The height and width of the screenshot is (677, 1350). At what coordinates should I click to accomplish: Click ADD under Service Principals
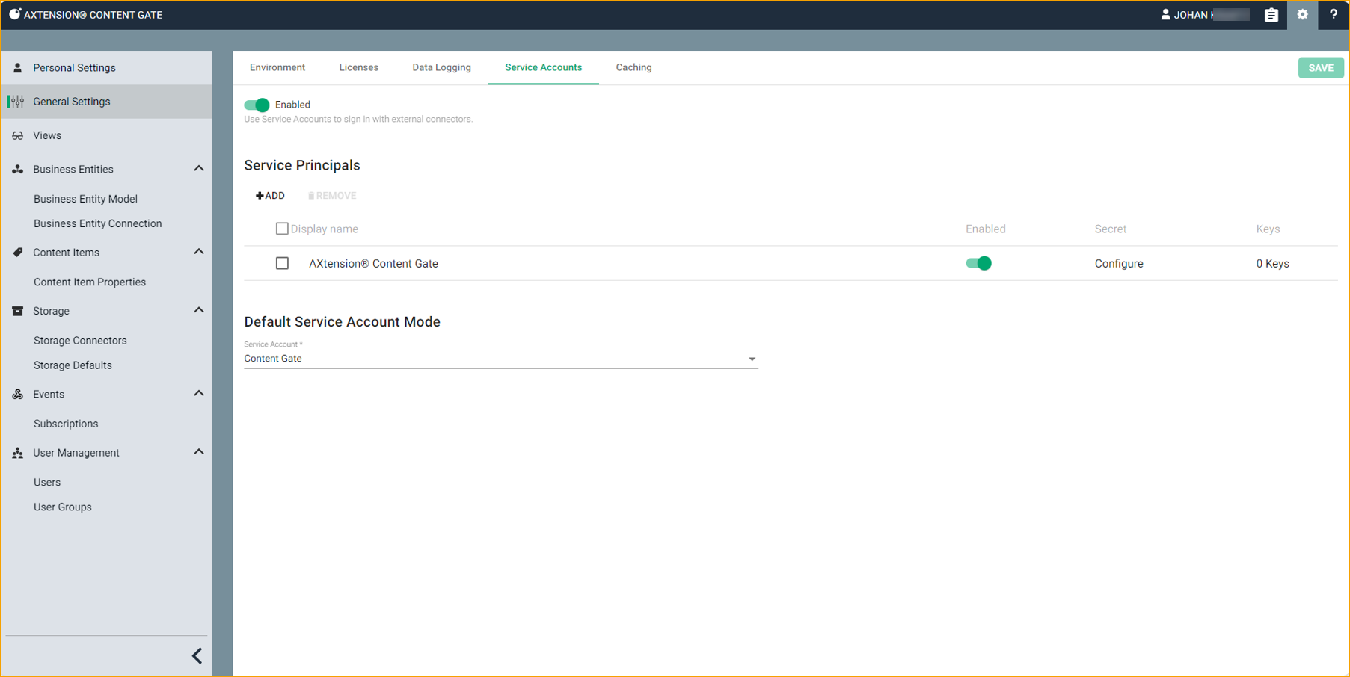(270, 196)
